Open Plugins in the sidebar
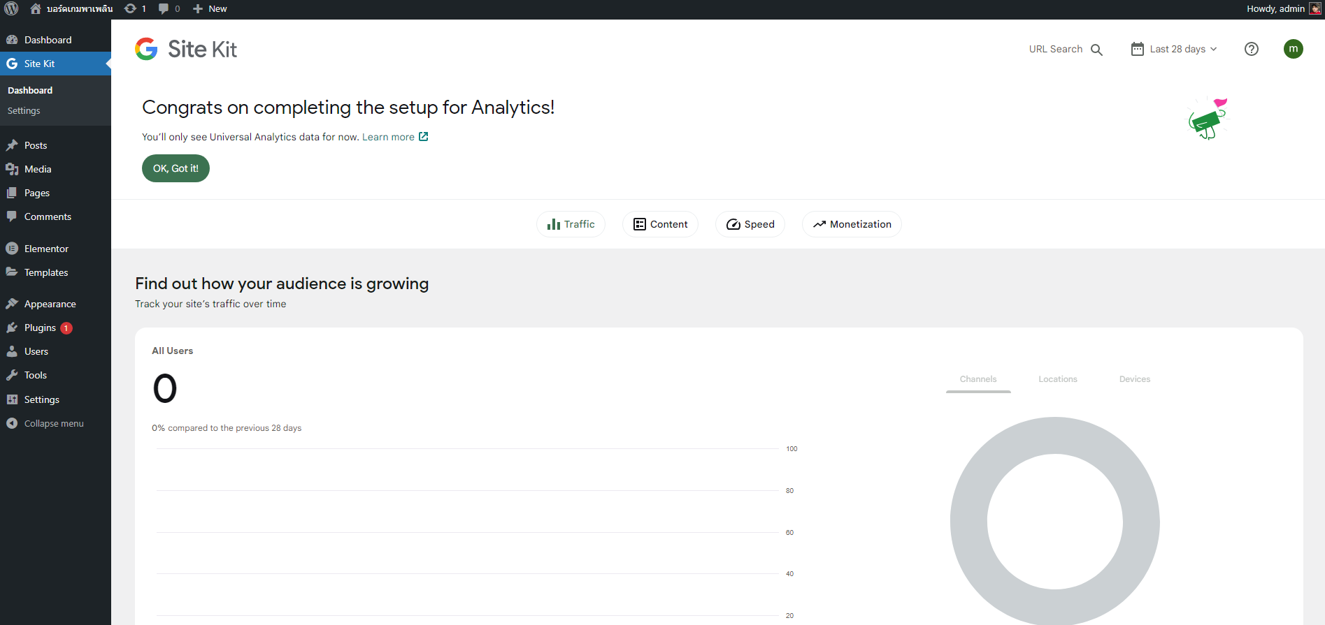The image size is (1325, 625). click(x=40, y=328)
